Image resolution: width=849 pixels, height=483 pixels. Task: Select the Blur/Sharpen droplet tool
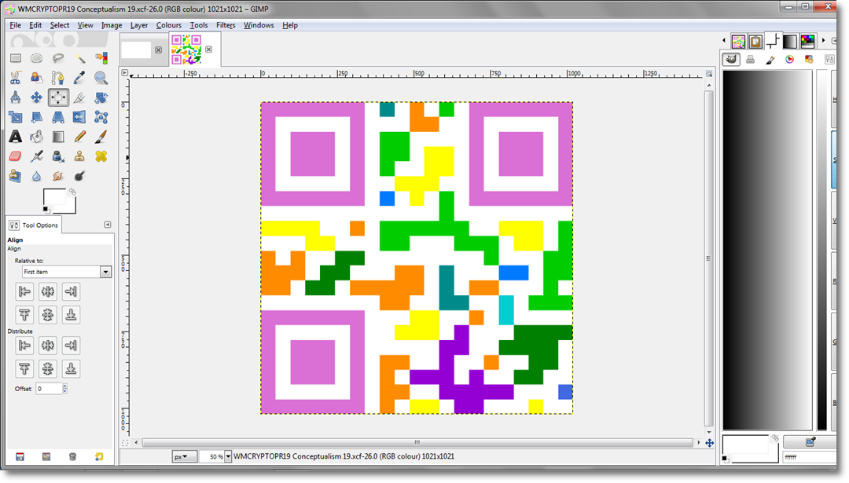(37, 176)
